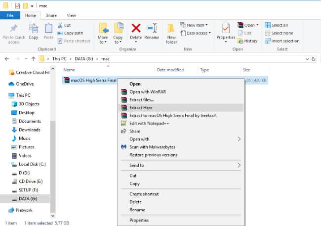Select Create shortcut in context menu
This screenshot has width=321, height=226.
(x=181, y=194)
